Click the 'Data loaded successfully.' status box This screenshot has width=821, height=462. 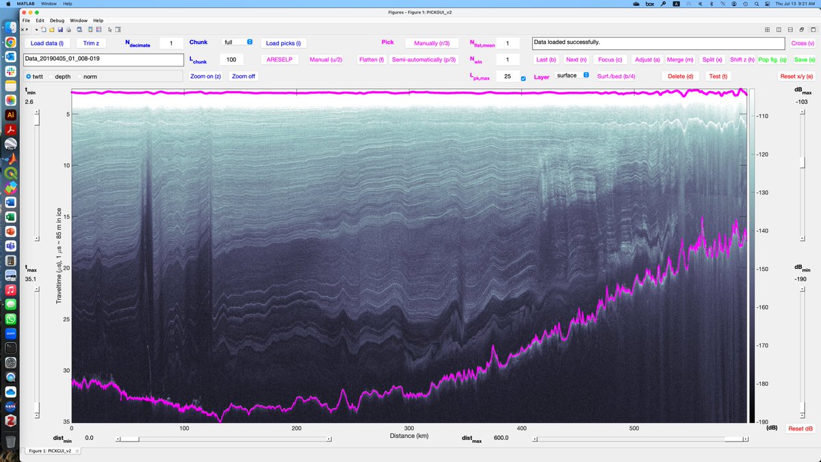coord(658,43)
